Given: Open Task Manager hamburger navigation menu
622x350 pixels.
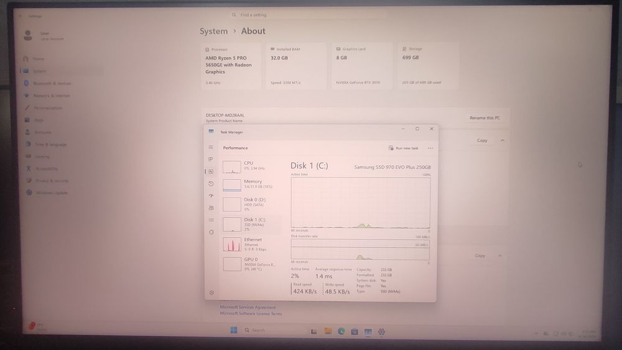Looking at the screenshot, I should [x=211, y=147].
